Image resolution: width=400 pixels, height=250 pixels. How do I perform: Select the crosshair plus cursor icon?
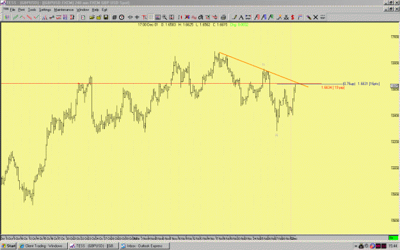tap(137, 17)
